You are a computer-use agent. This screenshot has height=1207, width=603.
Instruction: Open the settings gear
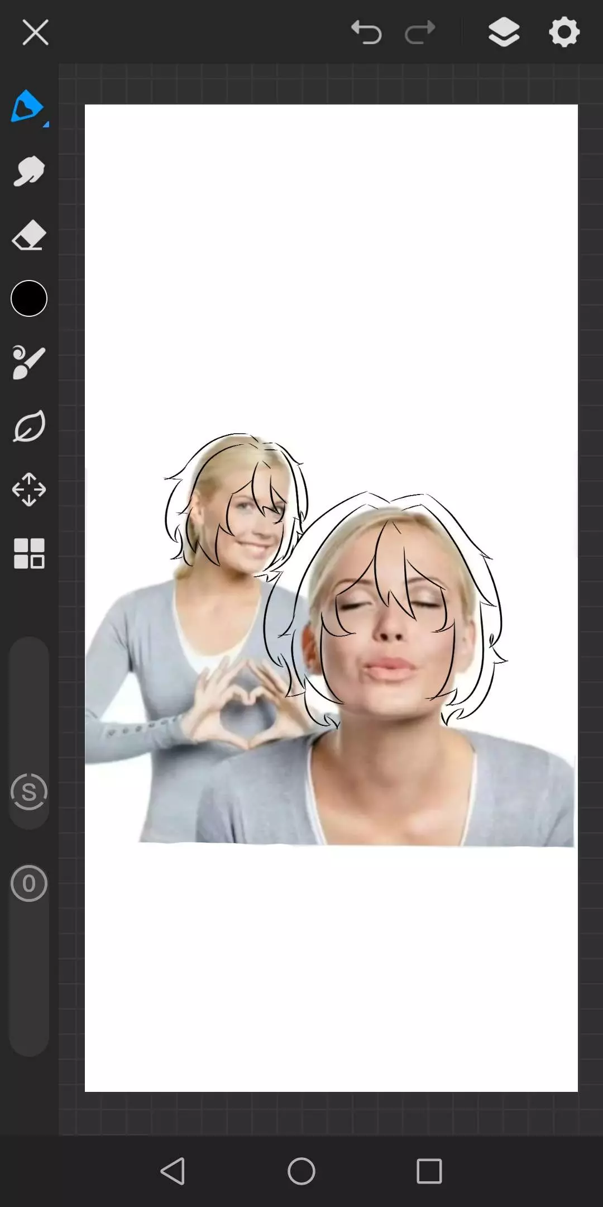click(x=564, y=32)
